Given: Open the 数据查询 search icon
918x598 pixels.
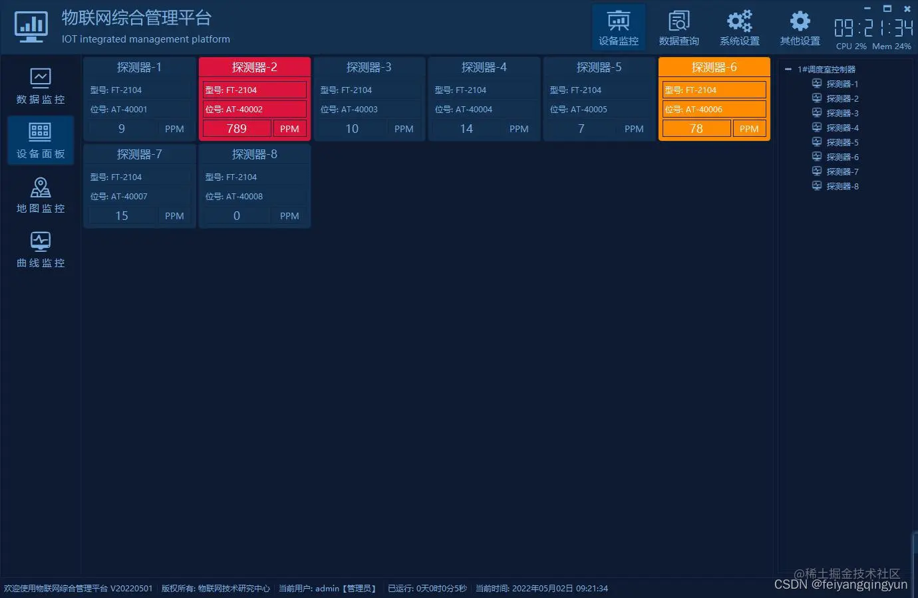Looking at the screenshot, I should tap(679, 27).
